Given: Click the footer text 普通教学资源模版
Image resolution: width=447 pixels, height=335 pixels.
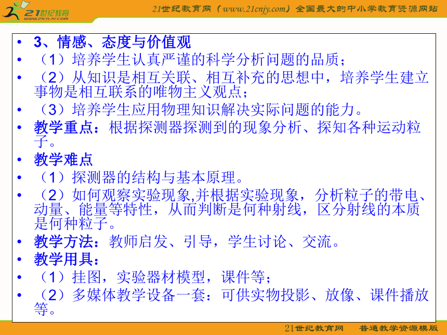Looking at the screenshot, I should pyautogui.click(x=398, y=328).
